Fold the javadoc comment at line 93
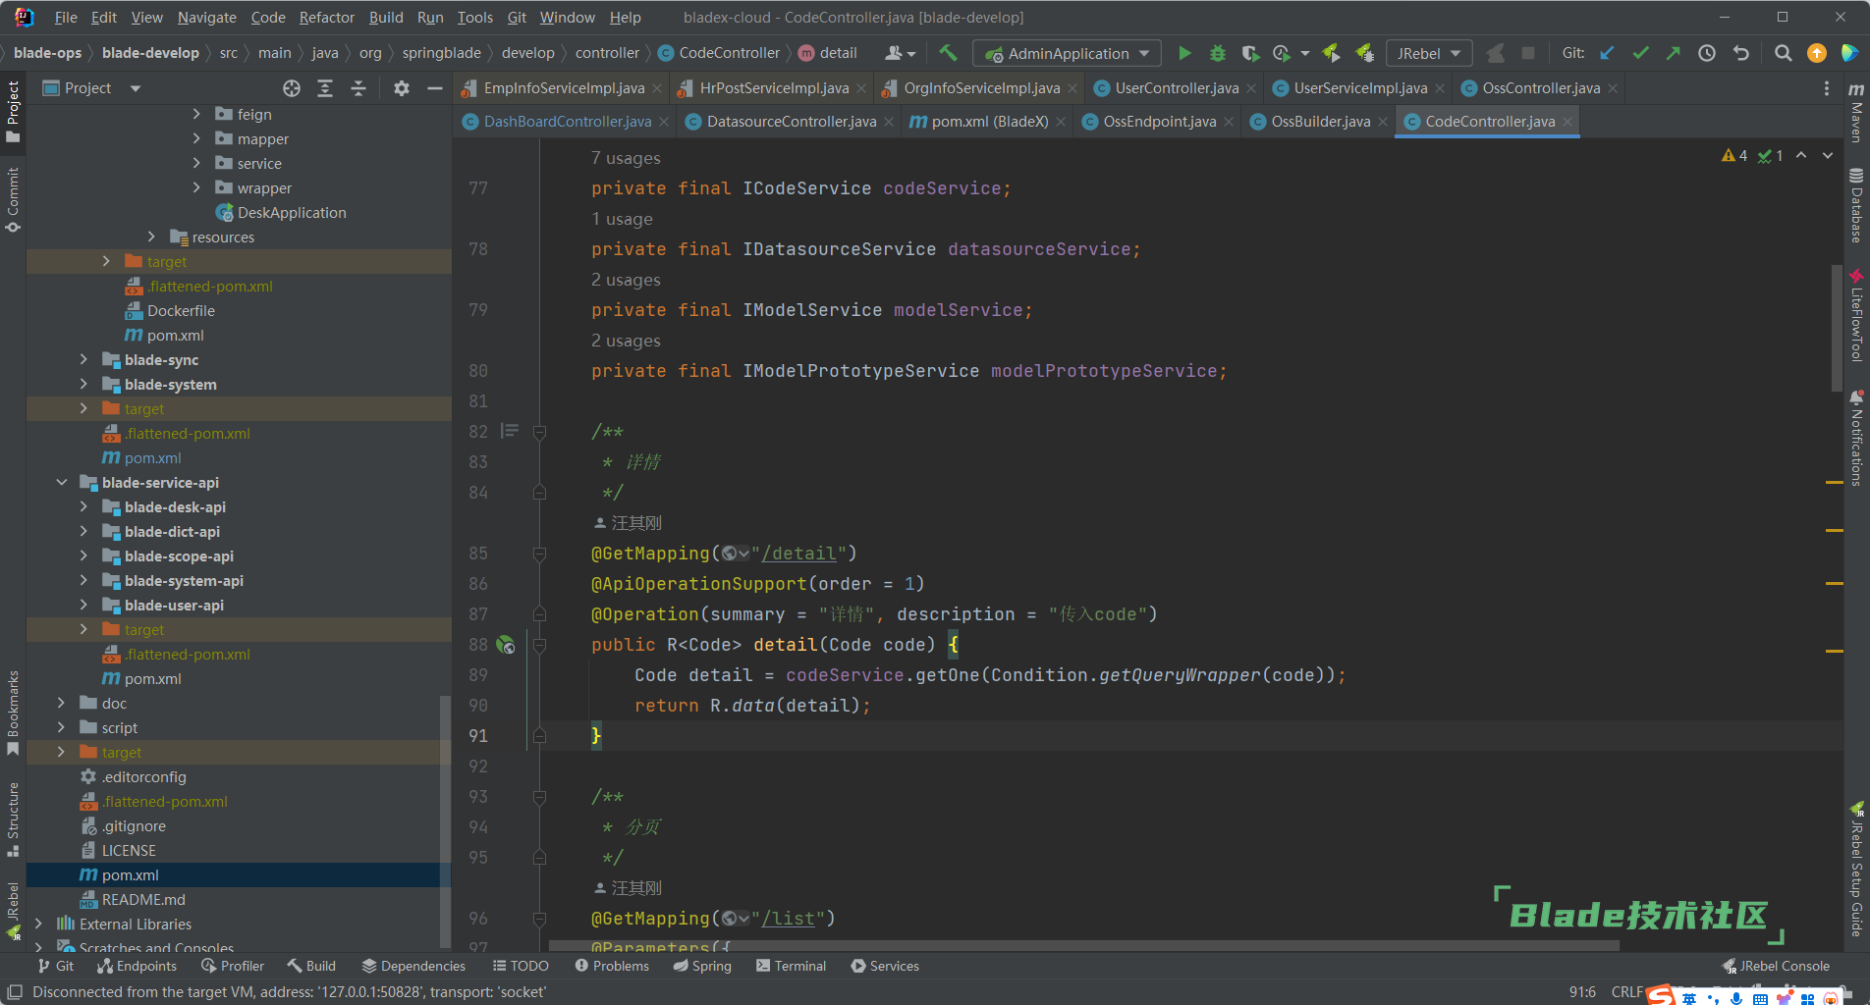 click(539, 797)
